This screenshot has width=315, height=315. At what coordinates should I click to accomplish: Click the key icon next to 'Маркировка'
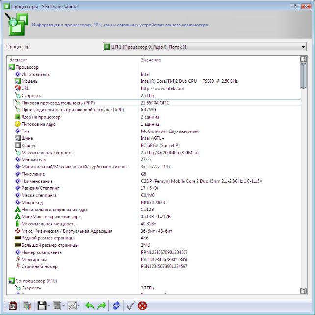tap(18, 259)
